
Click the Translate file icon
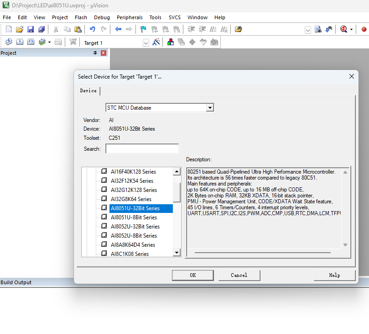coord(9,42)
